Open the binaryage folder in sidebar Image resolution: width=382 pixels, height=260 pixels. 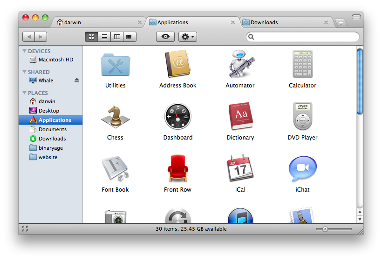point(51,148)
